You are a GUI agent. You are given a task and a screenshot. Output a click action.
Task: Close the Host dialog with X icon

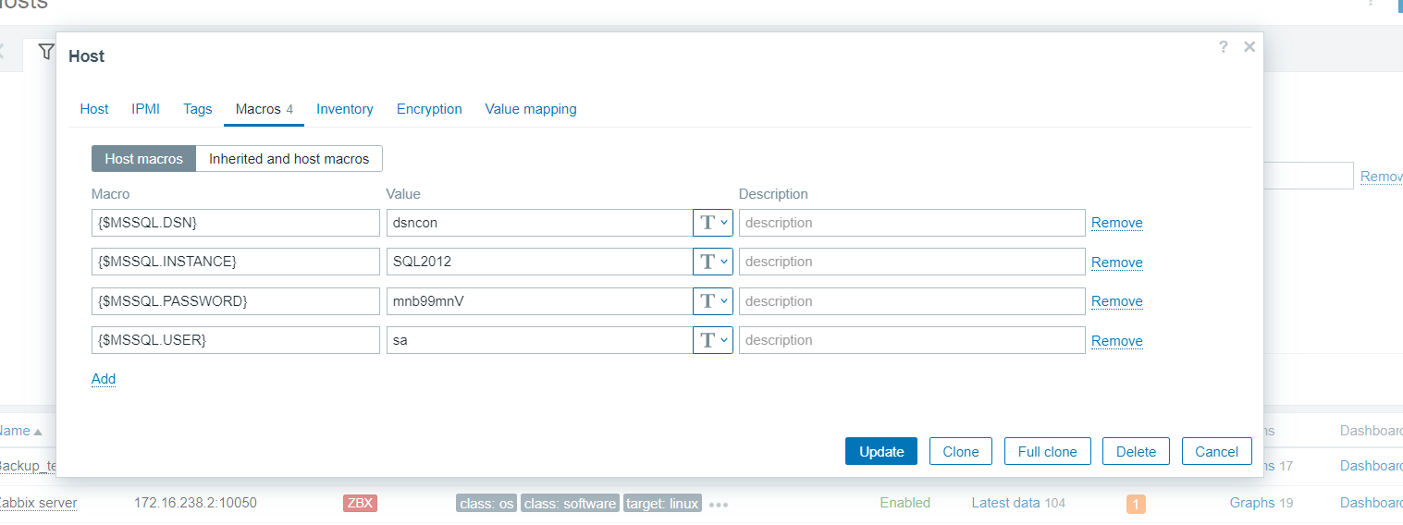[1249, 47]
